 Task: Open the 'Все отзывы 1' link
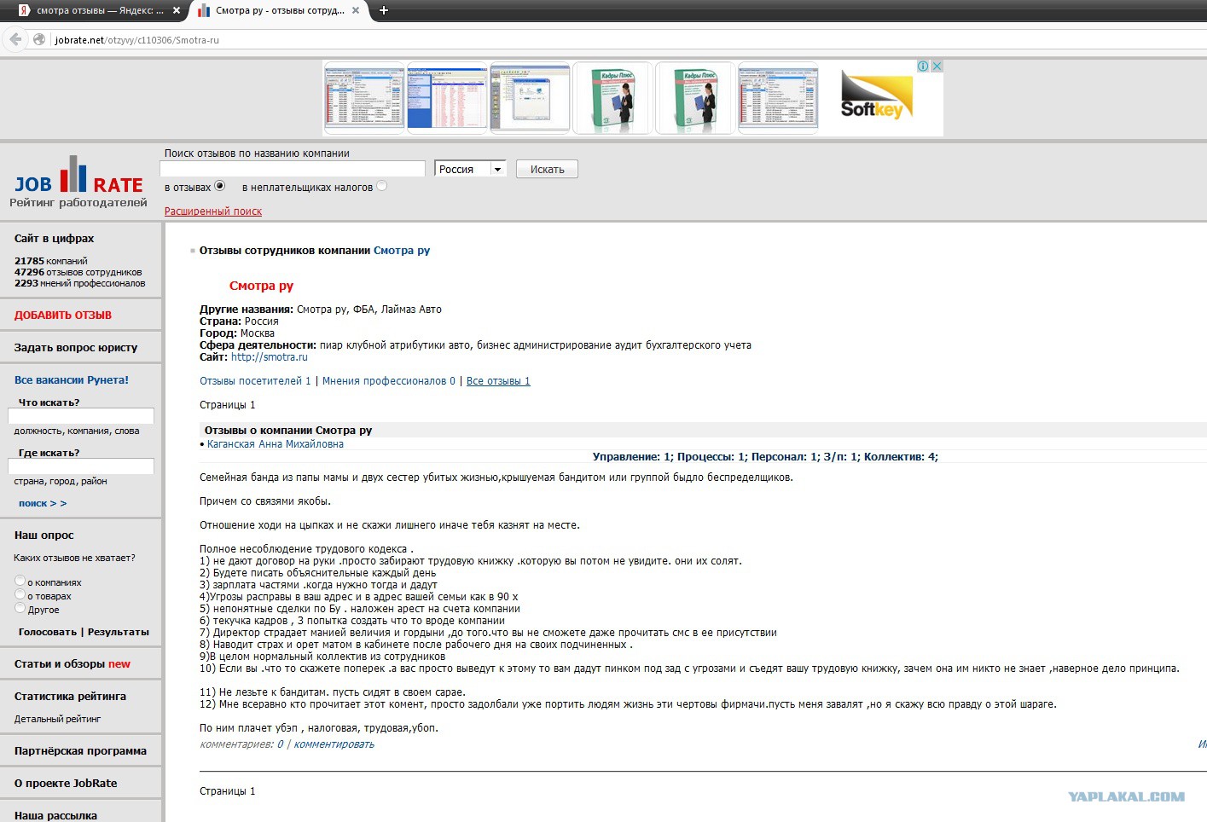coord(498,381)
